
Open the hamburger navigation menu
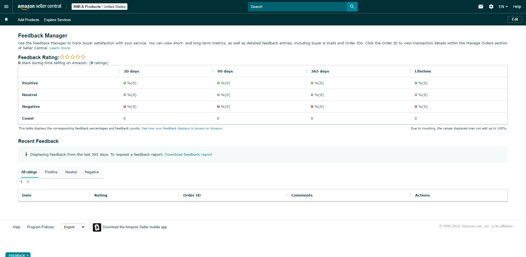[6, 7]
